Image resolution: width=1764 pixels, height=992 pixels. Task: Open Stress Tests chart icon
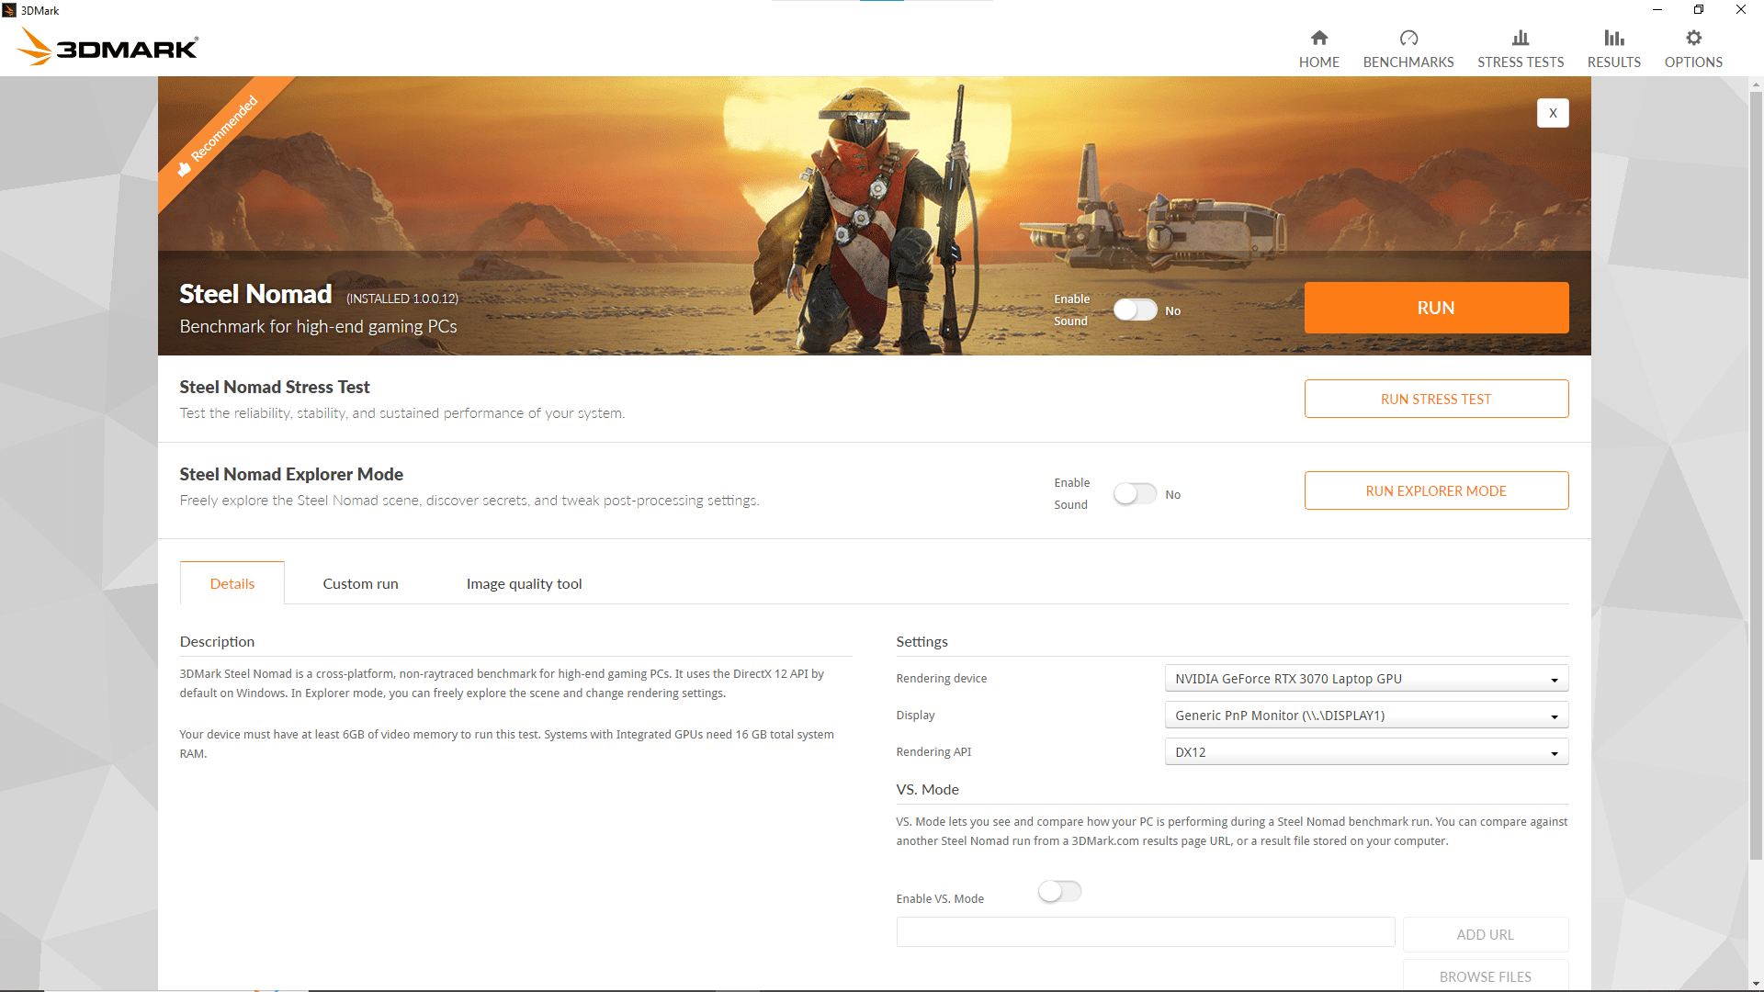pyautogui.click(x=1520, y=38)
